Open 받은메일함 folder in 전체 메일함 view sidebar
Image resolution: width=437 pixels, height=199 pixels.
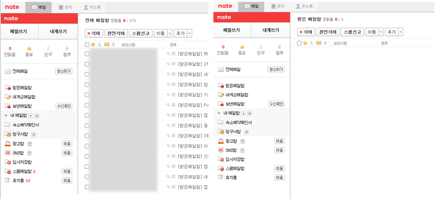click(x=22, y=88)
